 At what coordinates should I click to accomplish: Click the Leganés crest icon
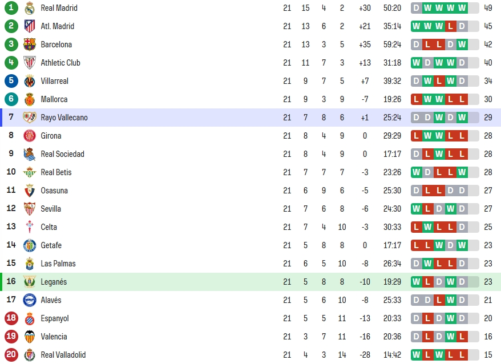pyautogui.click(x=30, y=281)
